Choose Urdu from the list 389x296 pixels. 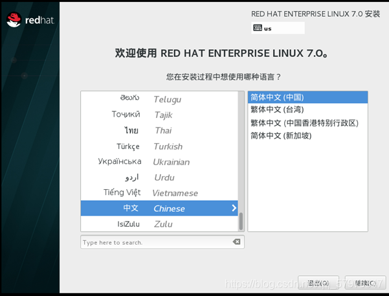(159, 177)
